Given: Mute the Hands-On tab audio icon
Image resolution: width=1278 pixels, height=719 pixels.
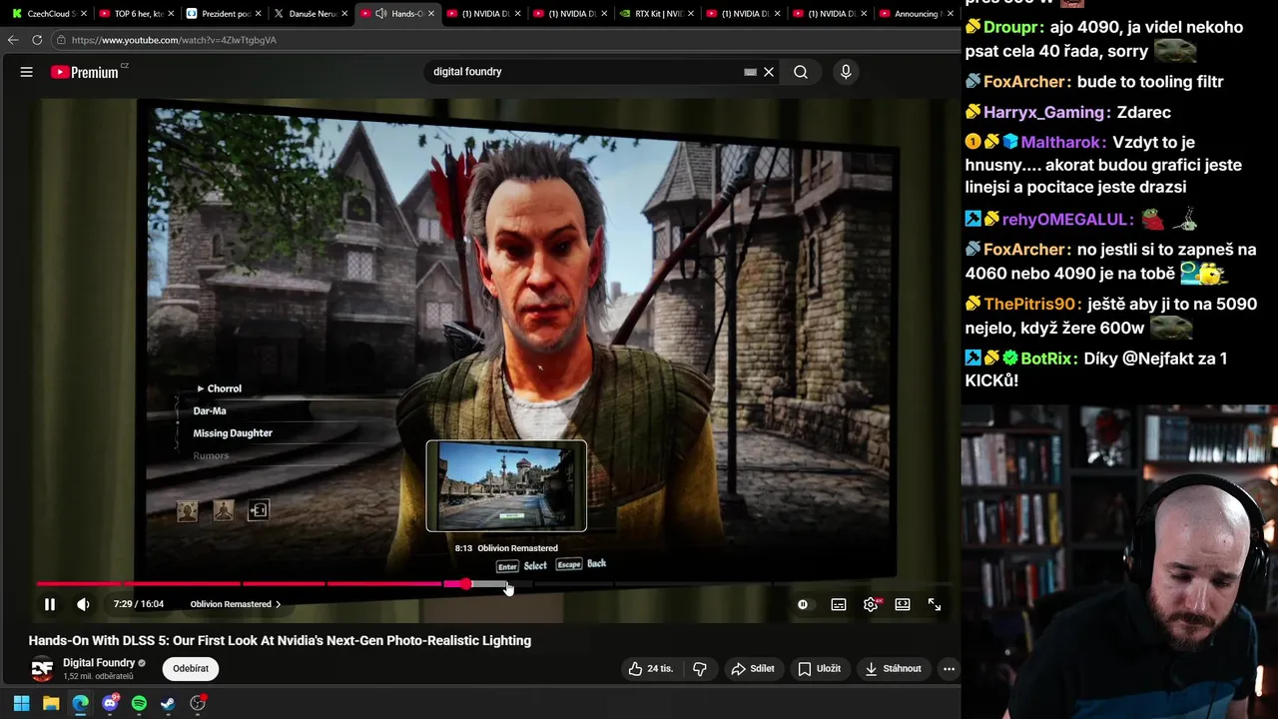Looking at the screenshot, I should pyautogui.click(x=380, y=14).
